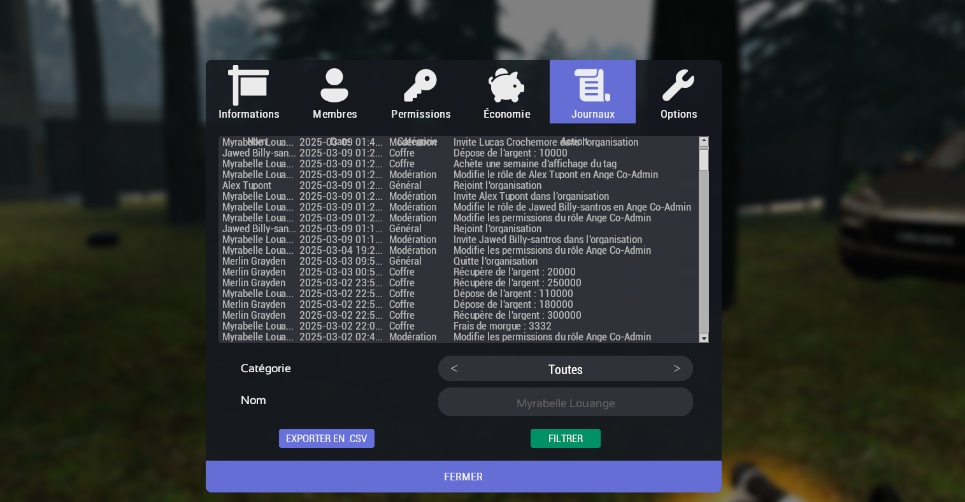
Task: Close the panel with the Fermer button
Action: [x=463, y=477]
